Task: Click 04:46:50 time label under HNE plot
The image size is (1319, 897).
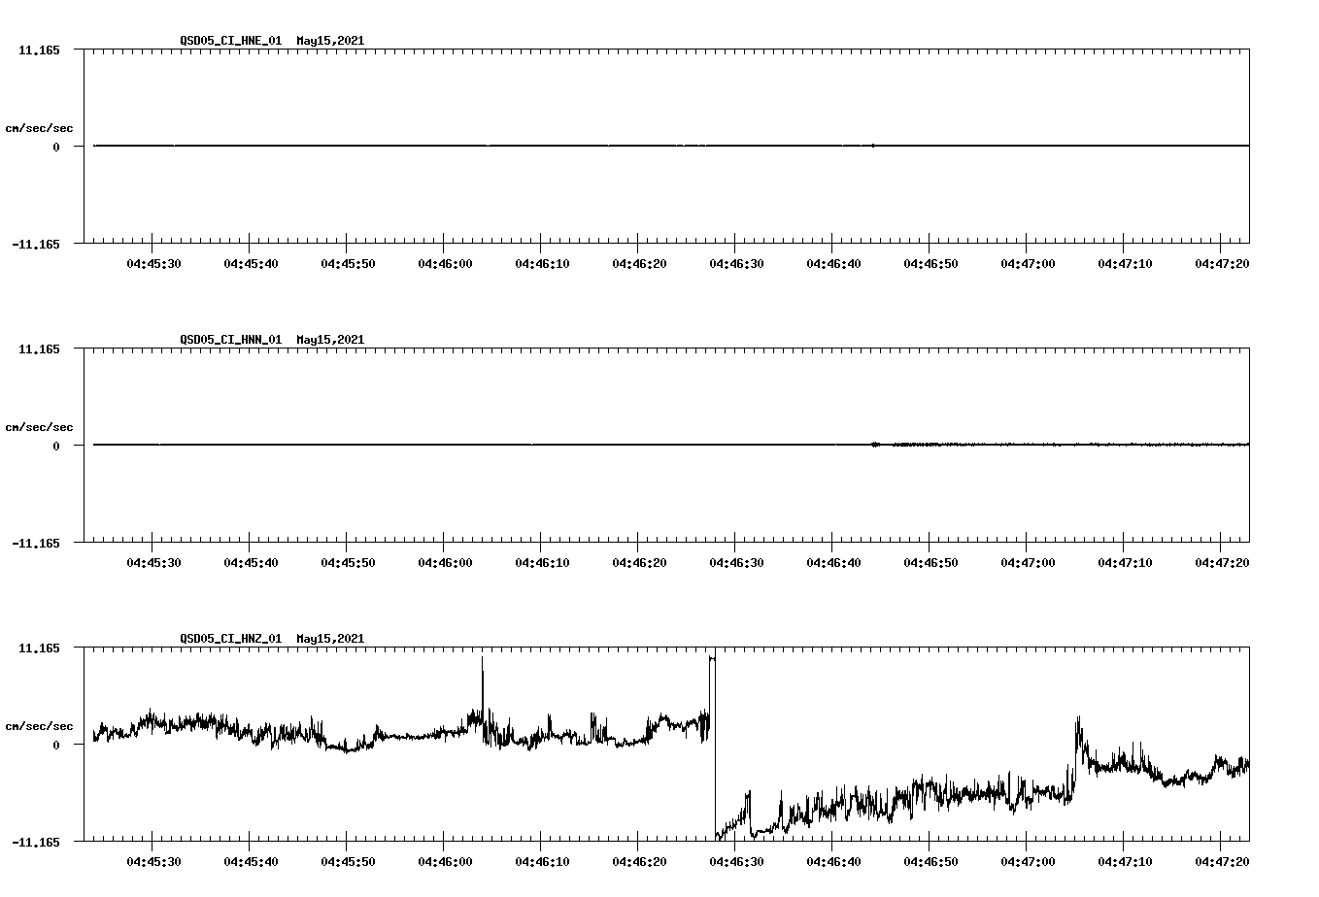Action: 930,263
